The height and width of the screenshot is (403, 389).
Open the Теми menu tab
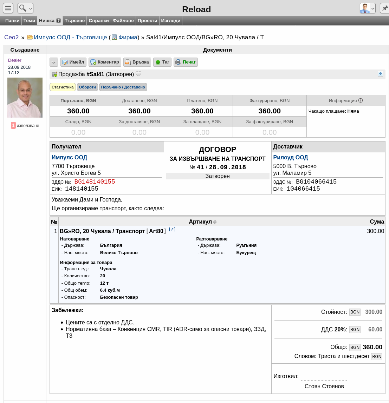coord(29,21)
